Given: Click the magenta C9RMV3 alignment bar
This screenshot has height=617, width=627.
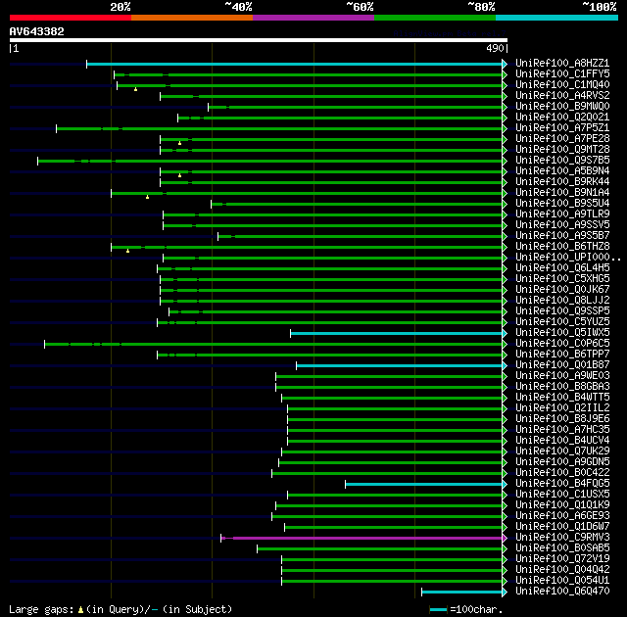Looking at the screenshot, I should click(x=362, y=538).
